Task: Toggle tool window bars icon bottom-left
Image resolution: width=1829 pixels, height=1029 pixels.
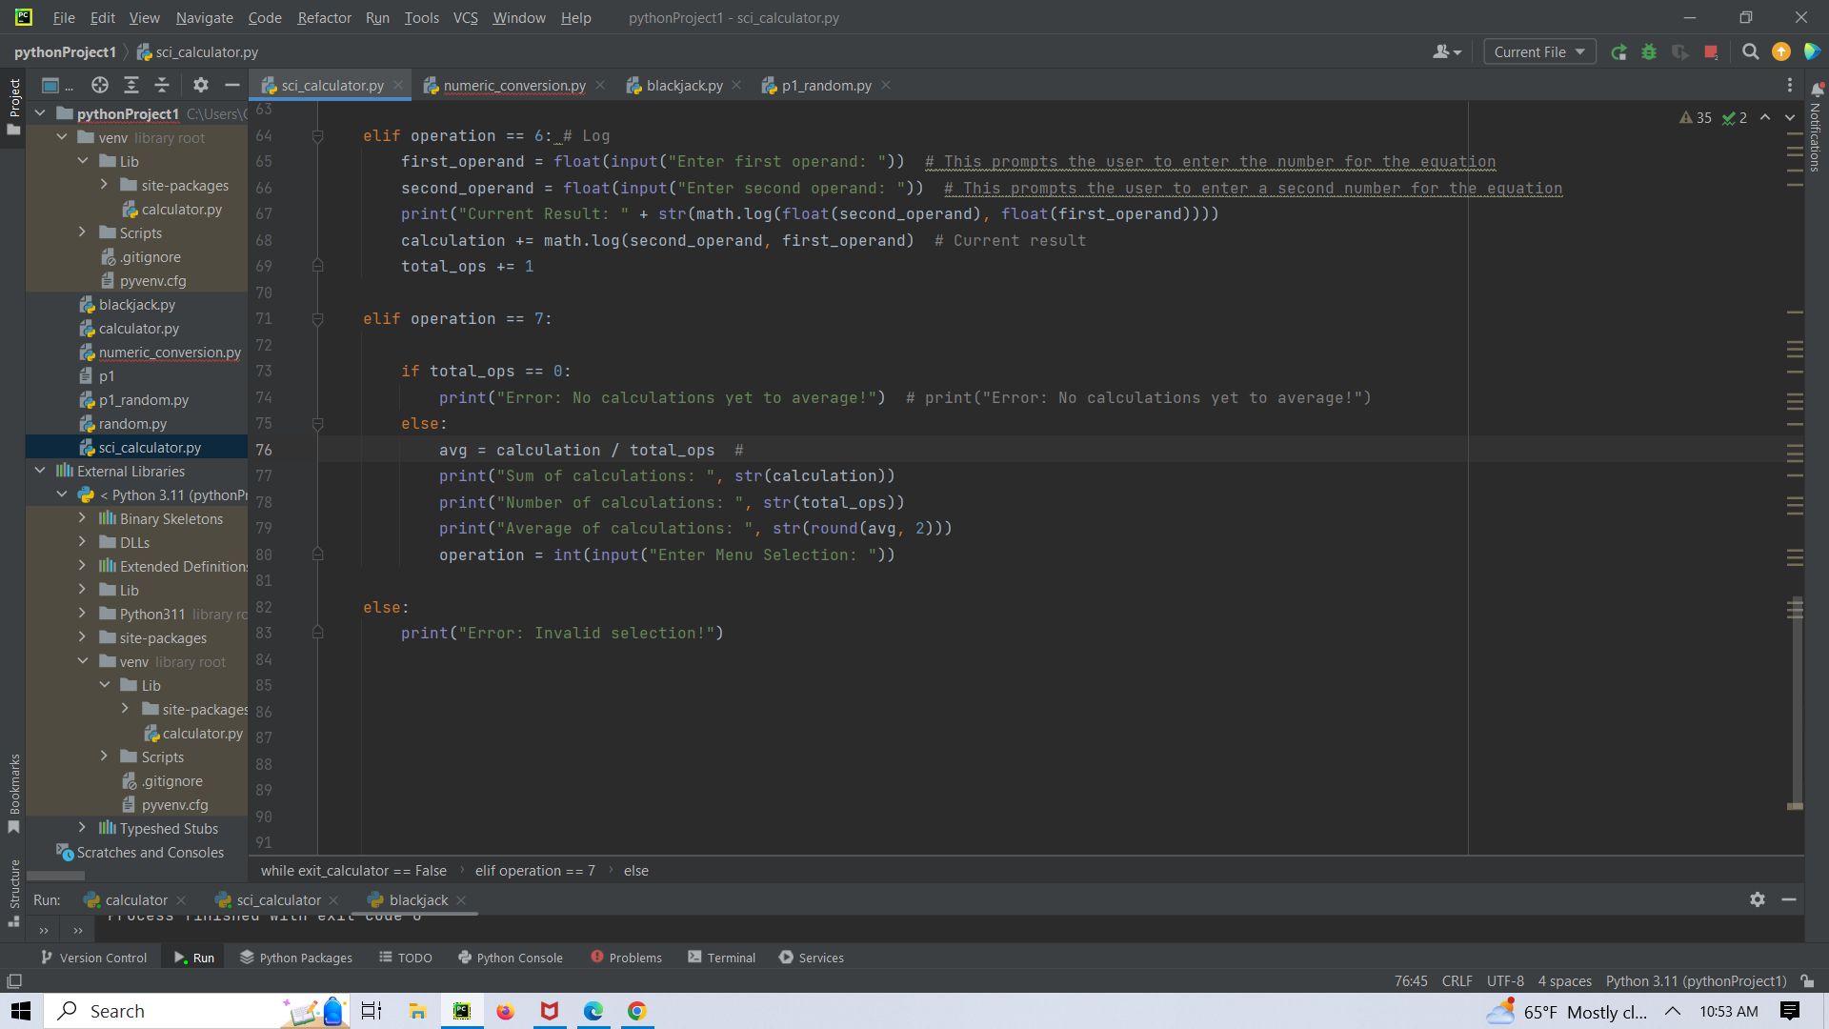Action: pyautogui.click(x=14, y=981)
